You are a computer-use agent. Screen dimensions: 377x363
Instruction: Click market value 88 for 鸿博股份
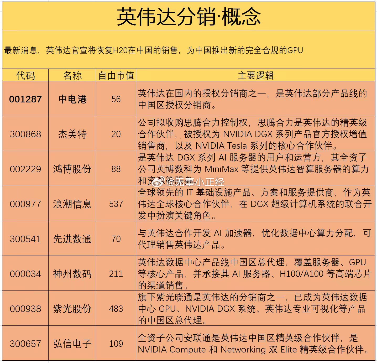pos(116,169)
